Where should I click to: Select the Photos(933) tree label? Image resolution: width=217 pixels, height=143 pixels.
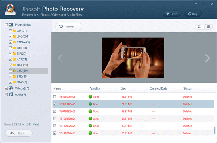point(23,25)
